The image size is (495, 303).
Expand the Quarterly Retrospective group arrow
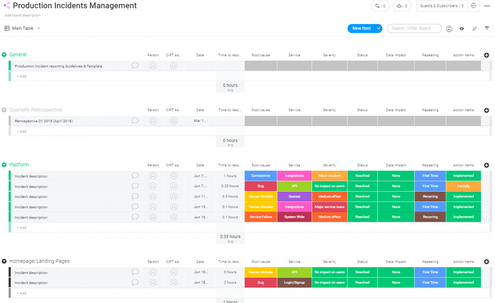(4, 110)
